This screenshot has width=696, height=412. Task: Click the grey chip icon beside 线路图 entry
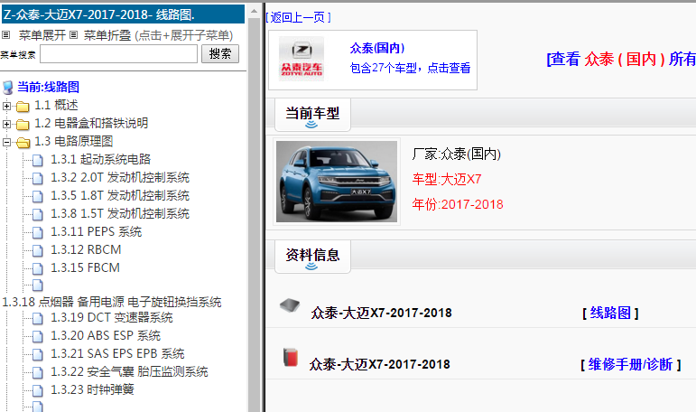pyautogui.click(x=290, y=305)
